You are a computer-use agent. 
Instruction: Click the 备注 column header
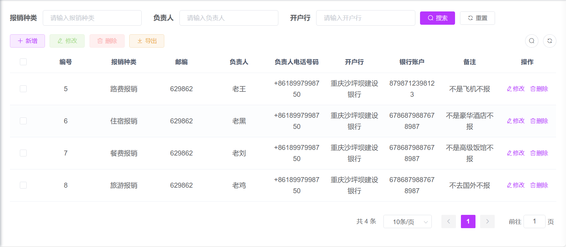coord(470,62)
